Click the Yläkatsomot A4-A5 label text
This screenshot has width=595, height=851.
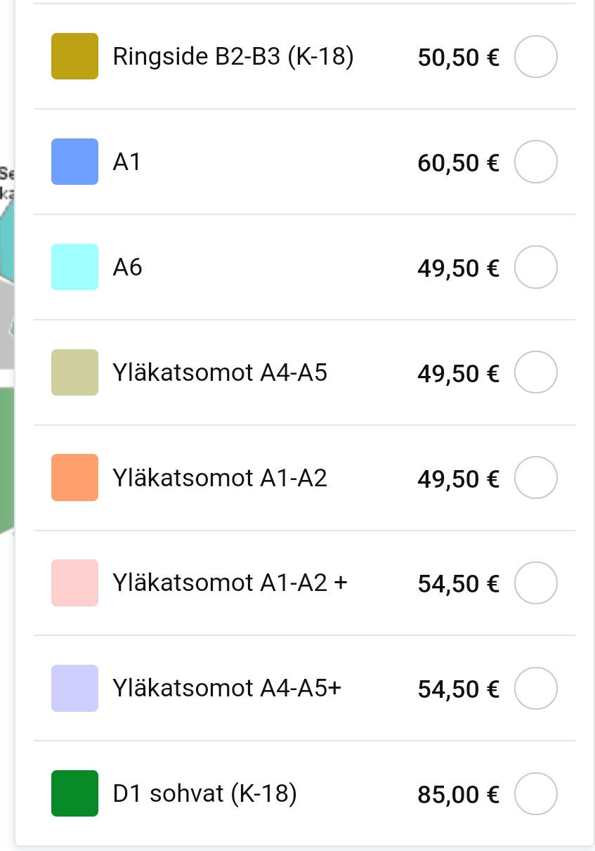click(x=220, y=373)
